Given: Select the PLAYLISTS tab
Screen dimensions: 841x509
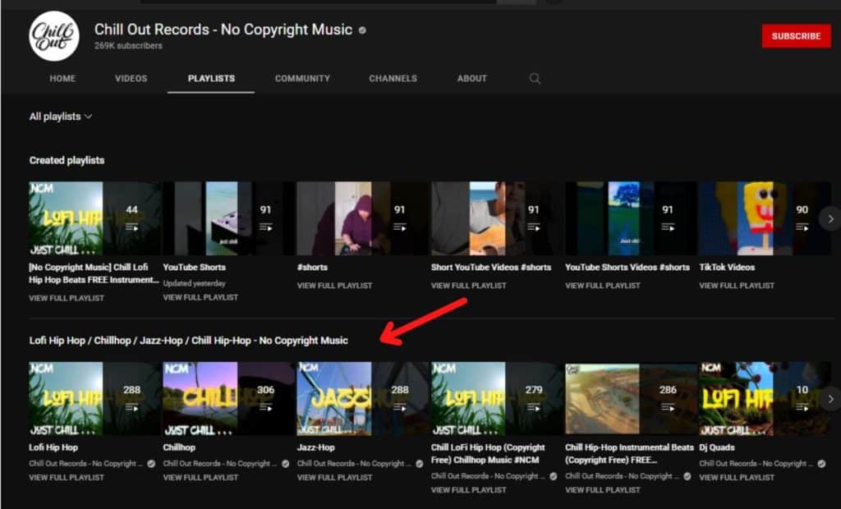Looking at the screenshot, I should point(211,78).
